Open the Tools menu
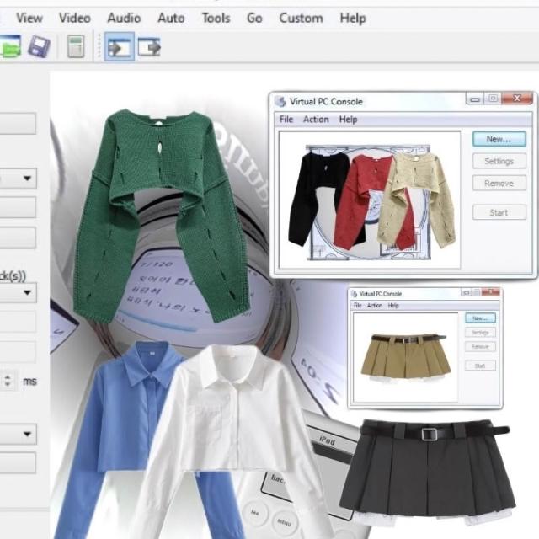Screen dimensions: 539x539 click(216, 18)
